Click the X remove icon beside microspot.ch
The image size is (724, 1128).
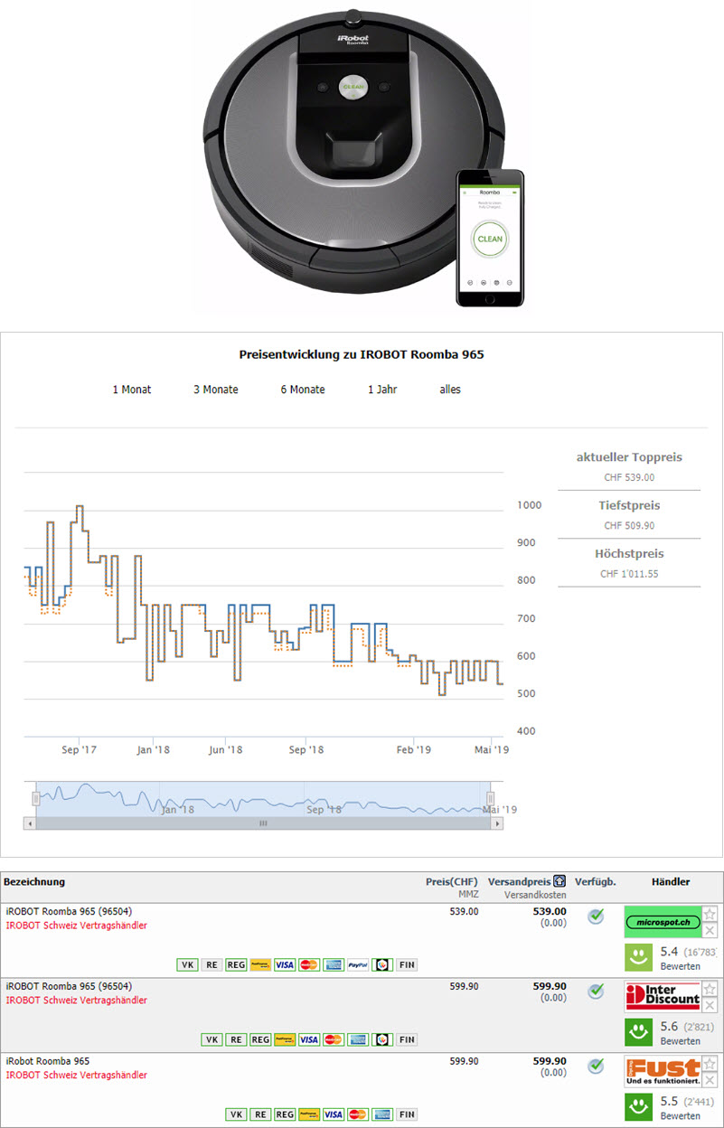tap(710, 931)
